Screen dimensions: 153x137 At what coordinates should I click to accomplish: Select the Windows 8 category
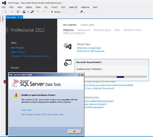[84, 30]
